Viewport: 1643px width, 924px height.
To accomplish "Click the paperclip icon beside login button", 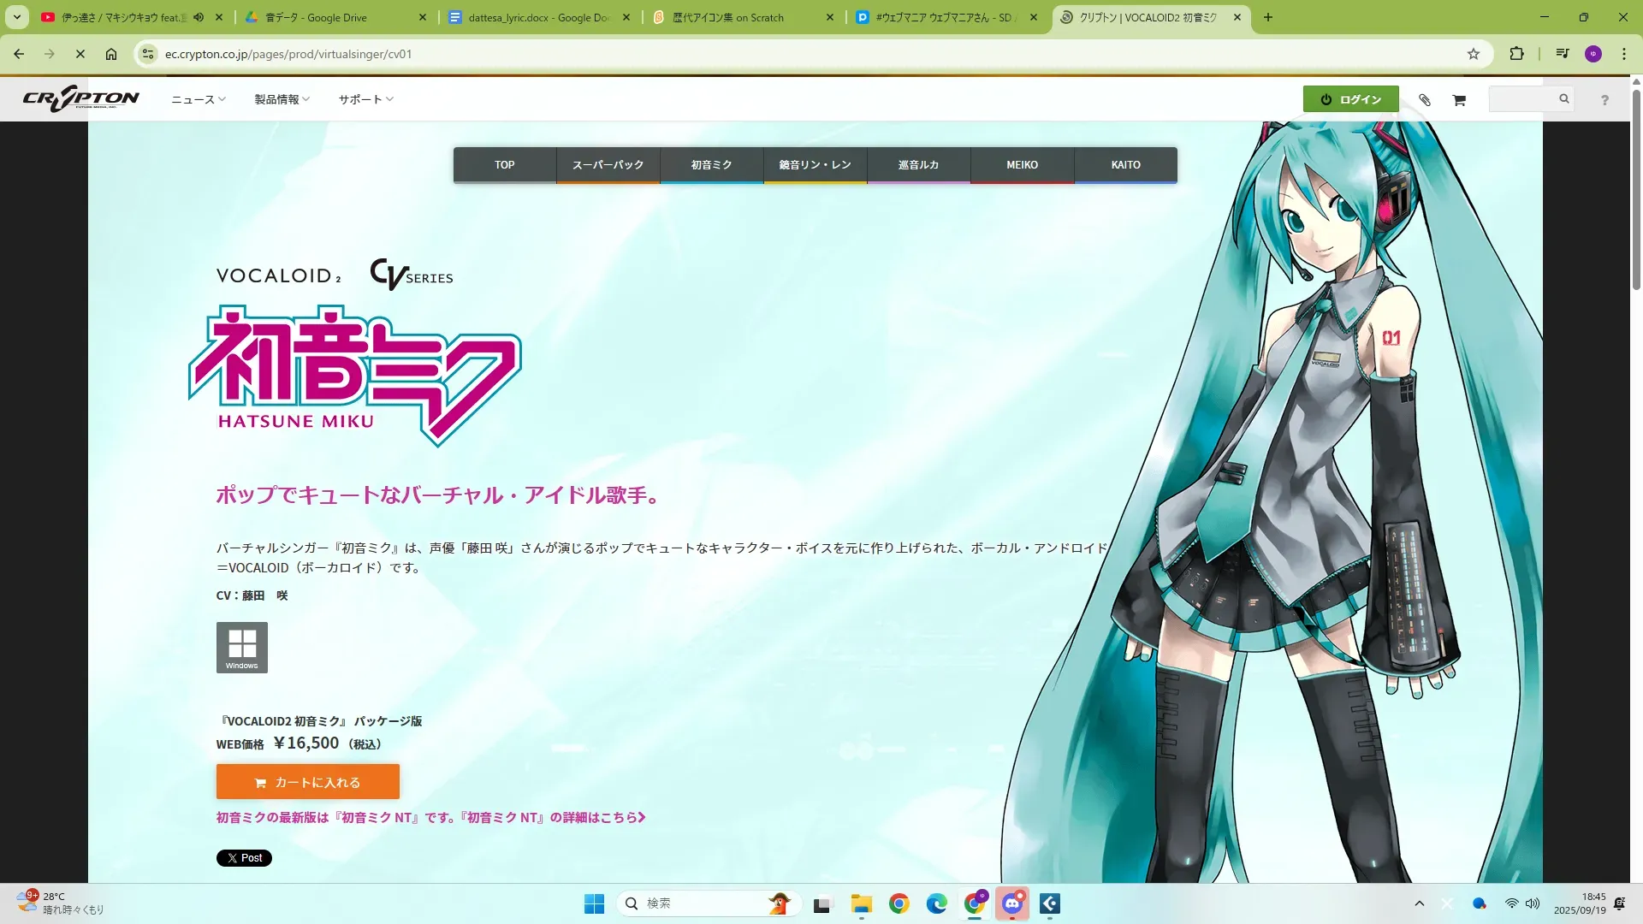I will (x=1425, y=100).
